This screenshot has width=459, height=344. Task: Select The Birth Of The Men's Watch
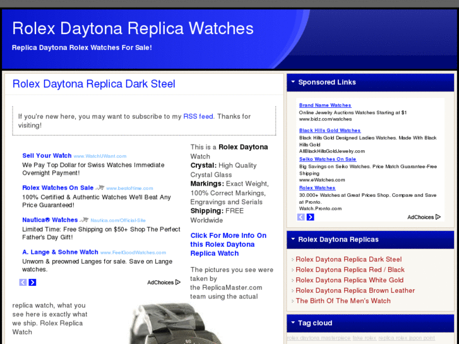click(x=343, y=301)
